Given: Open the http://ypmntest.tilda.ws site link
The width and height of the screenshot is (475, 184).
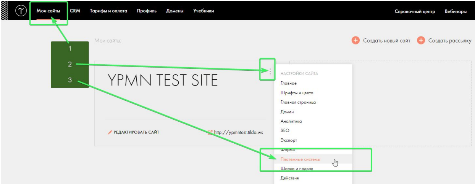Looking at the screenshot, I should [x=238, y=133].
